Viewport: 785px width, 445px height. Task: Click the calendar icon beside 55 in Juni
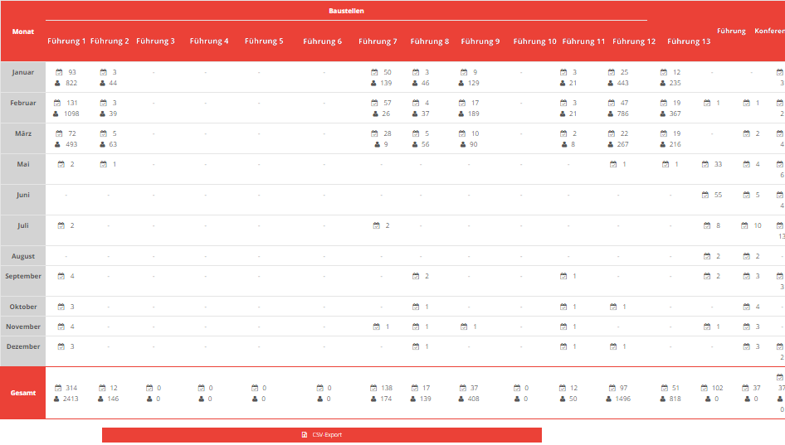click(x=706, y=195)
